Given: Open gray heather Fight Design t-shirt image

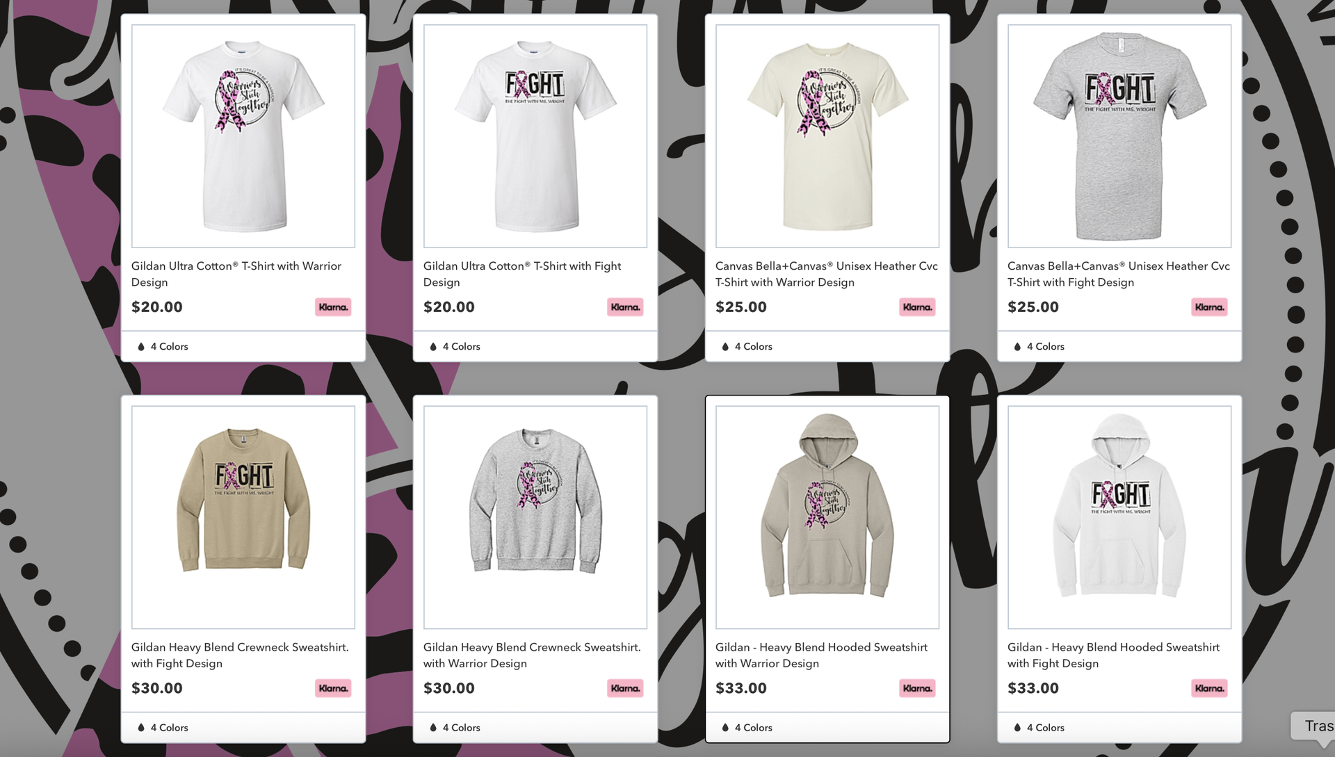Looking at the screenshot, I should coord(1119,136).
